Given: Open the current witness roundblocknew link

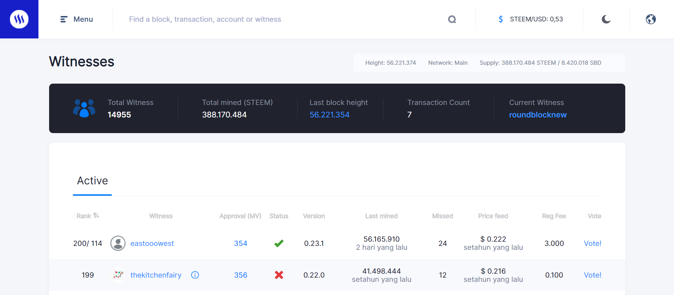Looking at the screenshot, I should click(538, 115).
